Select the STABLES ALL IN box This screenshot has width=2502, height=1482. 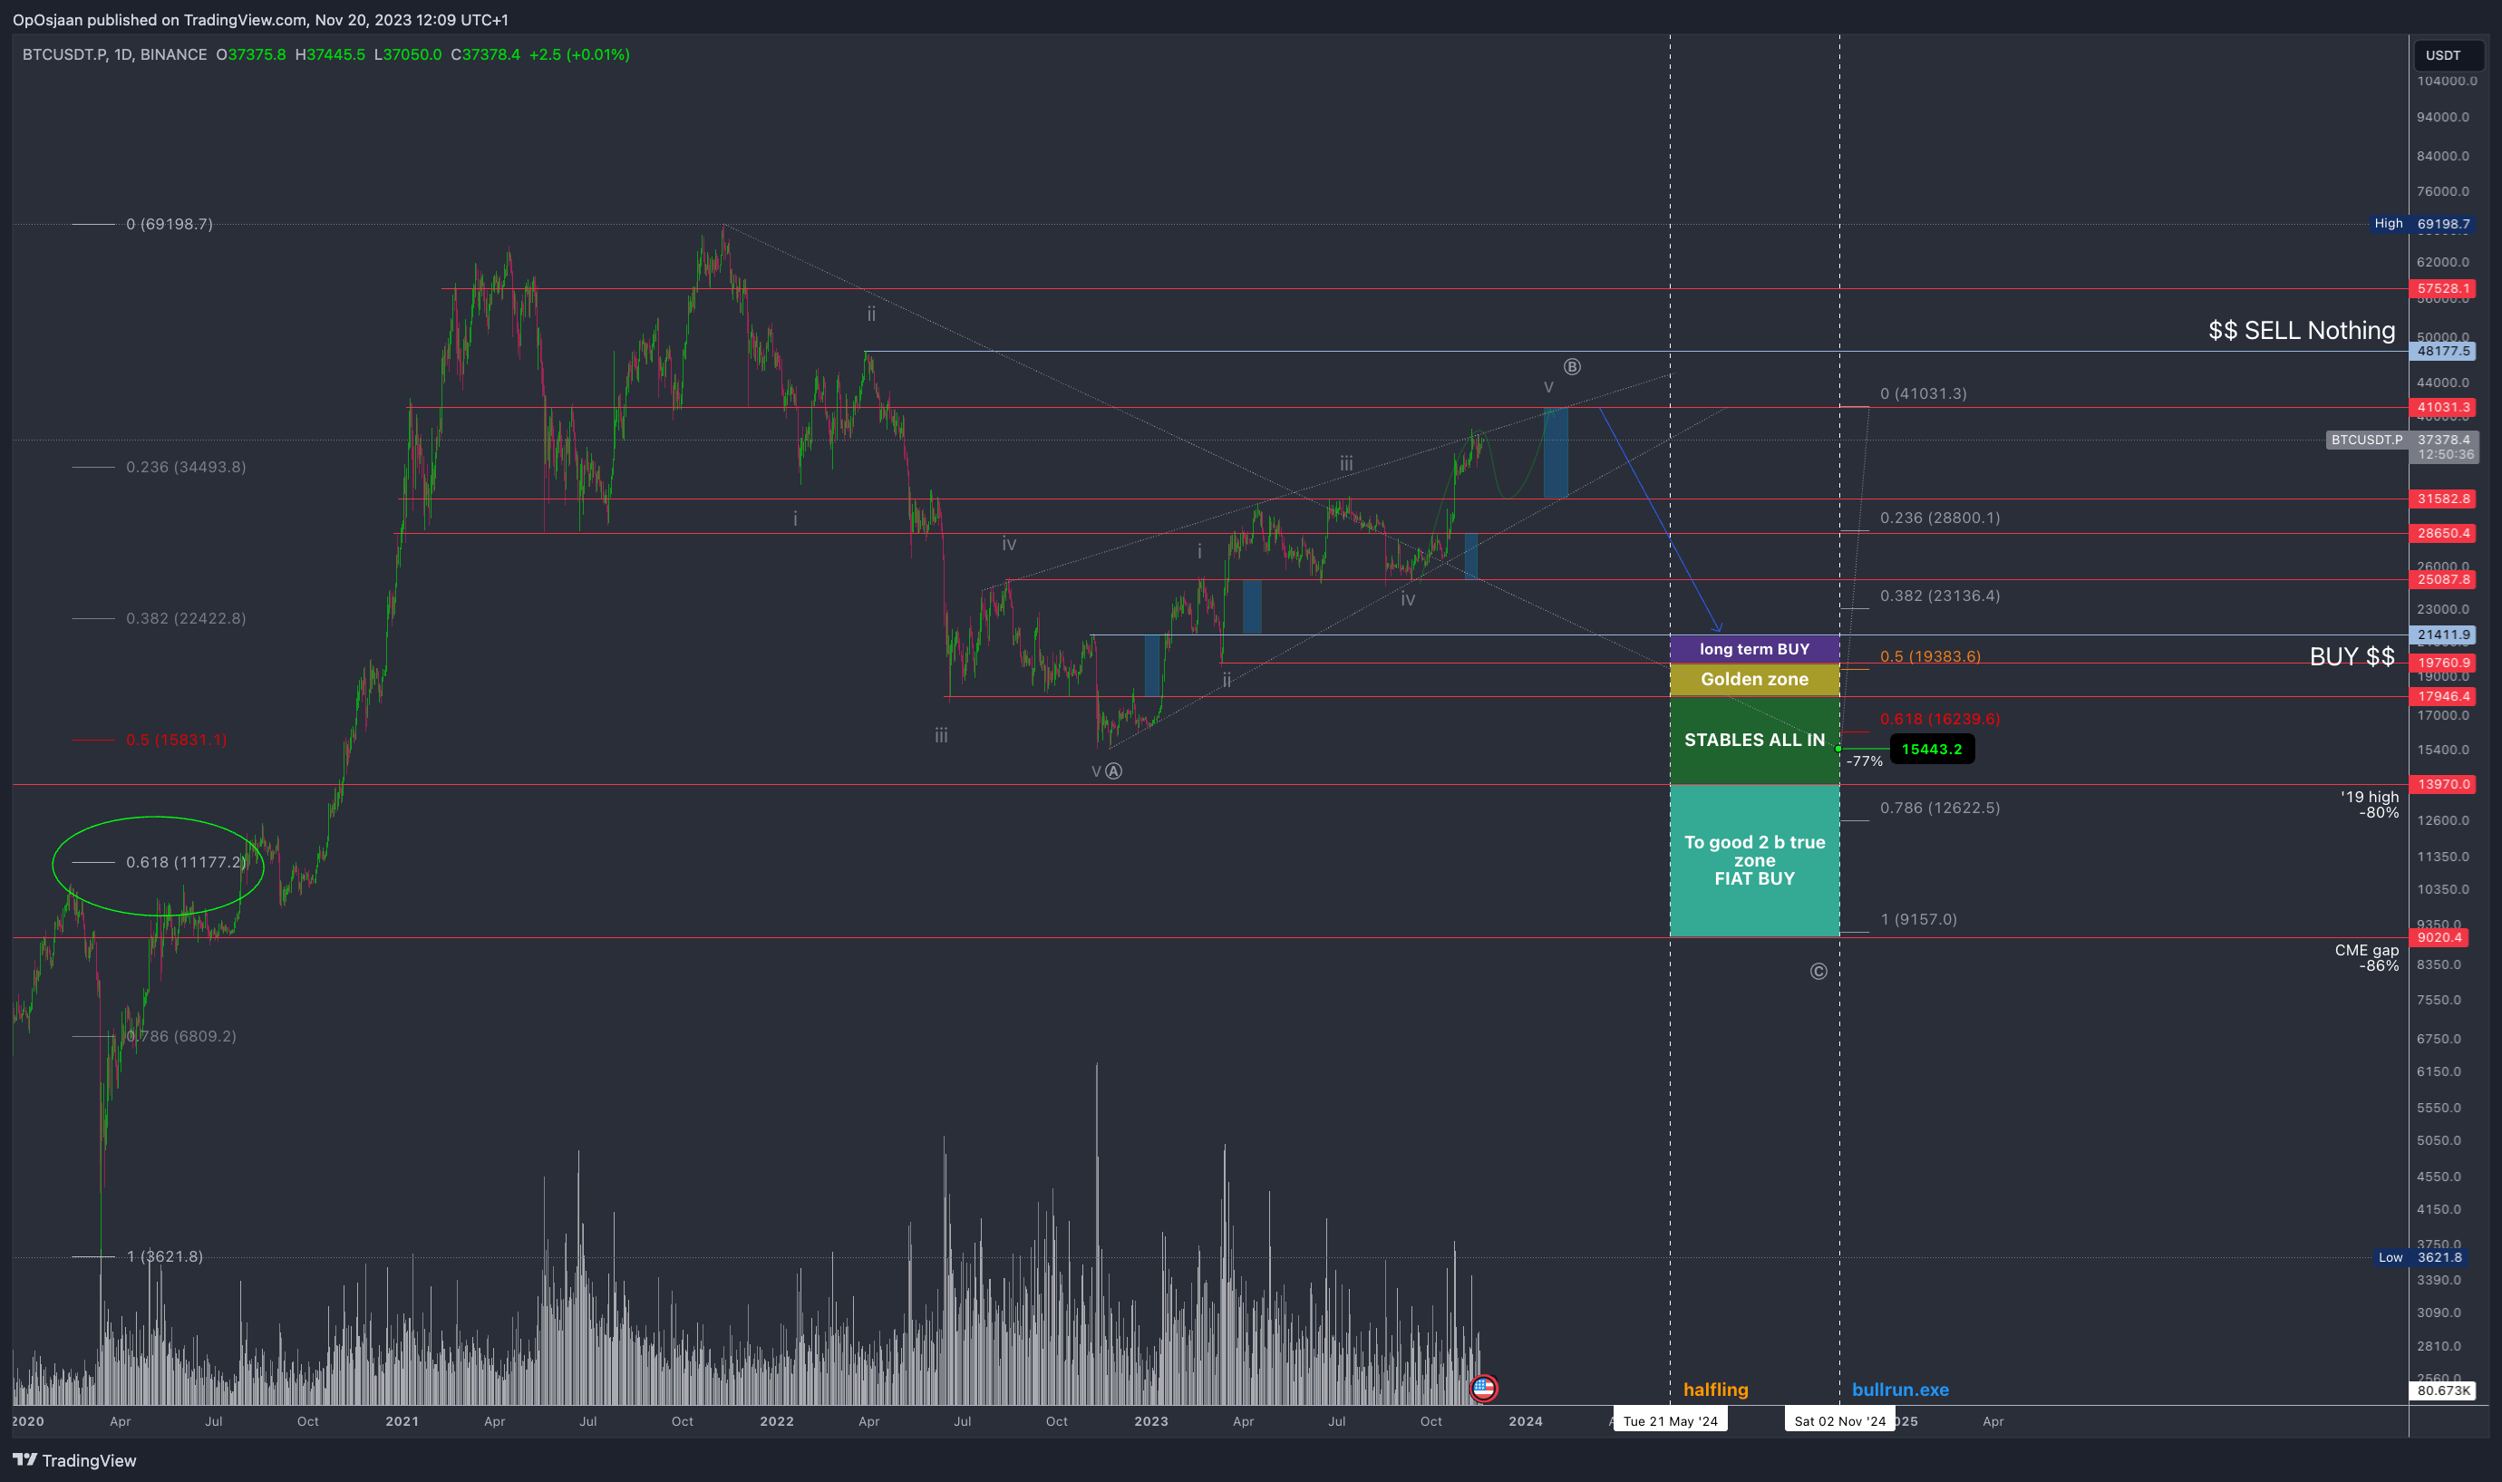[1755, 740]
